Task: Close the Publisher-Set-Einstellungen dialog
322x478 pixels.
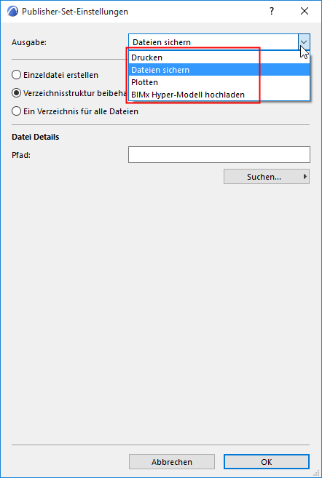Action: coord(305,12)
